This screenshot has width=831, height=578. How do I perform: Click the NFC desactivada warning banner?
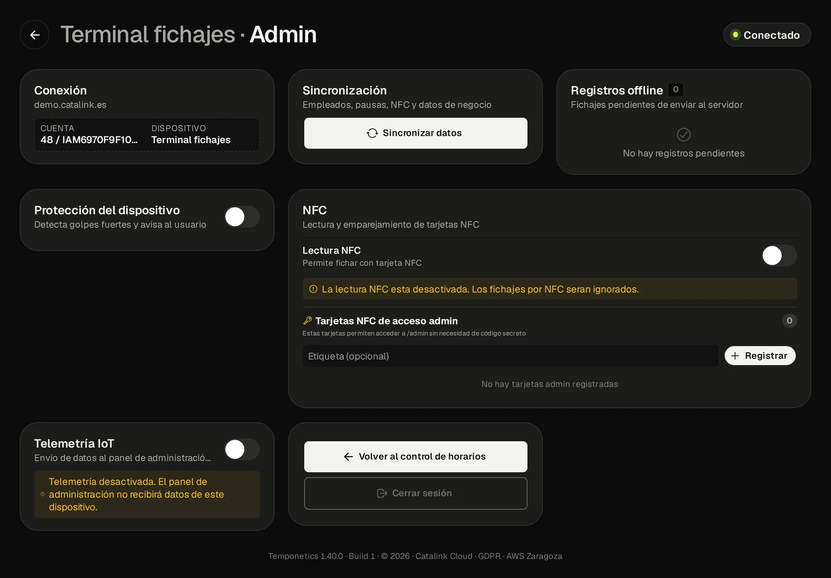coord(549,289)
